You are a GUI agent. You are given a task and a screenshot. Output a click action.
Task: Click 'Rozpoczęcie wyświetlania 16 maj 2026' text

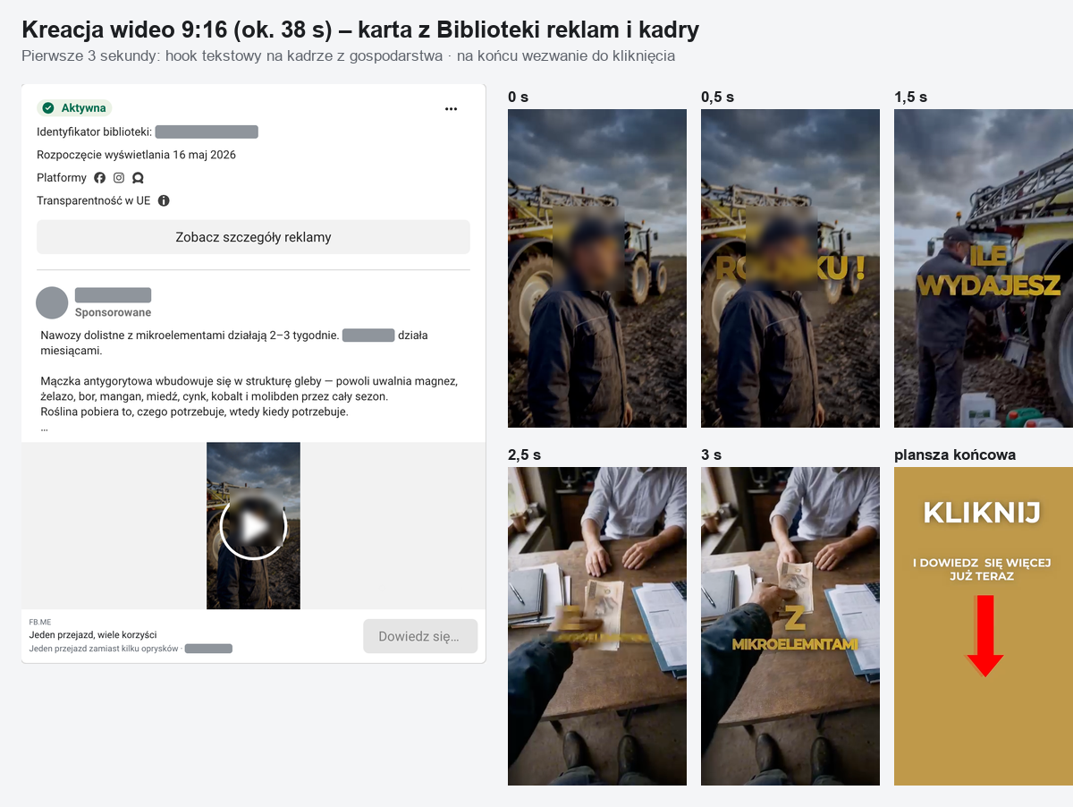click(x=136, y=155)
